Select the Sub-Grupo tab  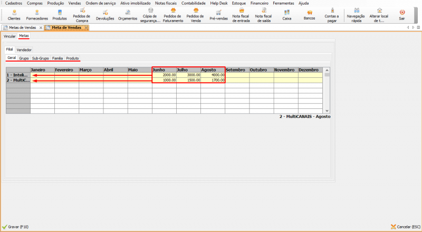[x=40, y=58]
